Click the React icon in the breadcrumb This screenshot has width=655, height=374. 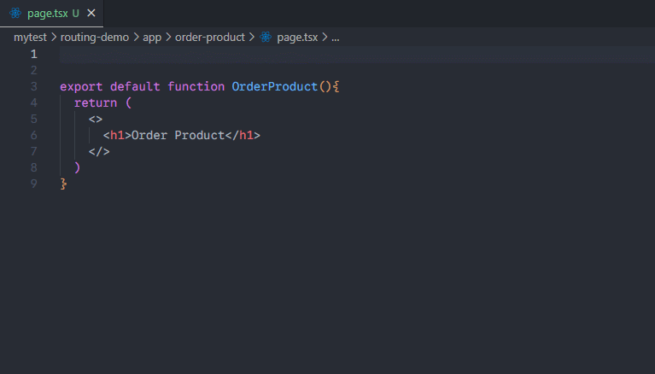(x=266, y=38)
